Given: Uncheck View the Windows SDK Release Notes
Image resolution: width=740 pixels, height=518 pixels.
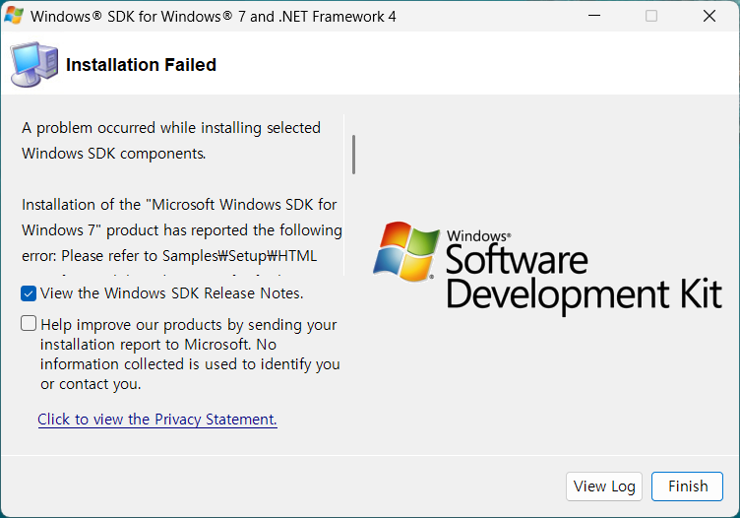Looking at the screenshot, I should [29, 293].
